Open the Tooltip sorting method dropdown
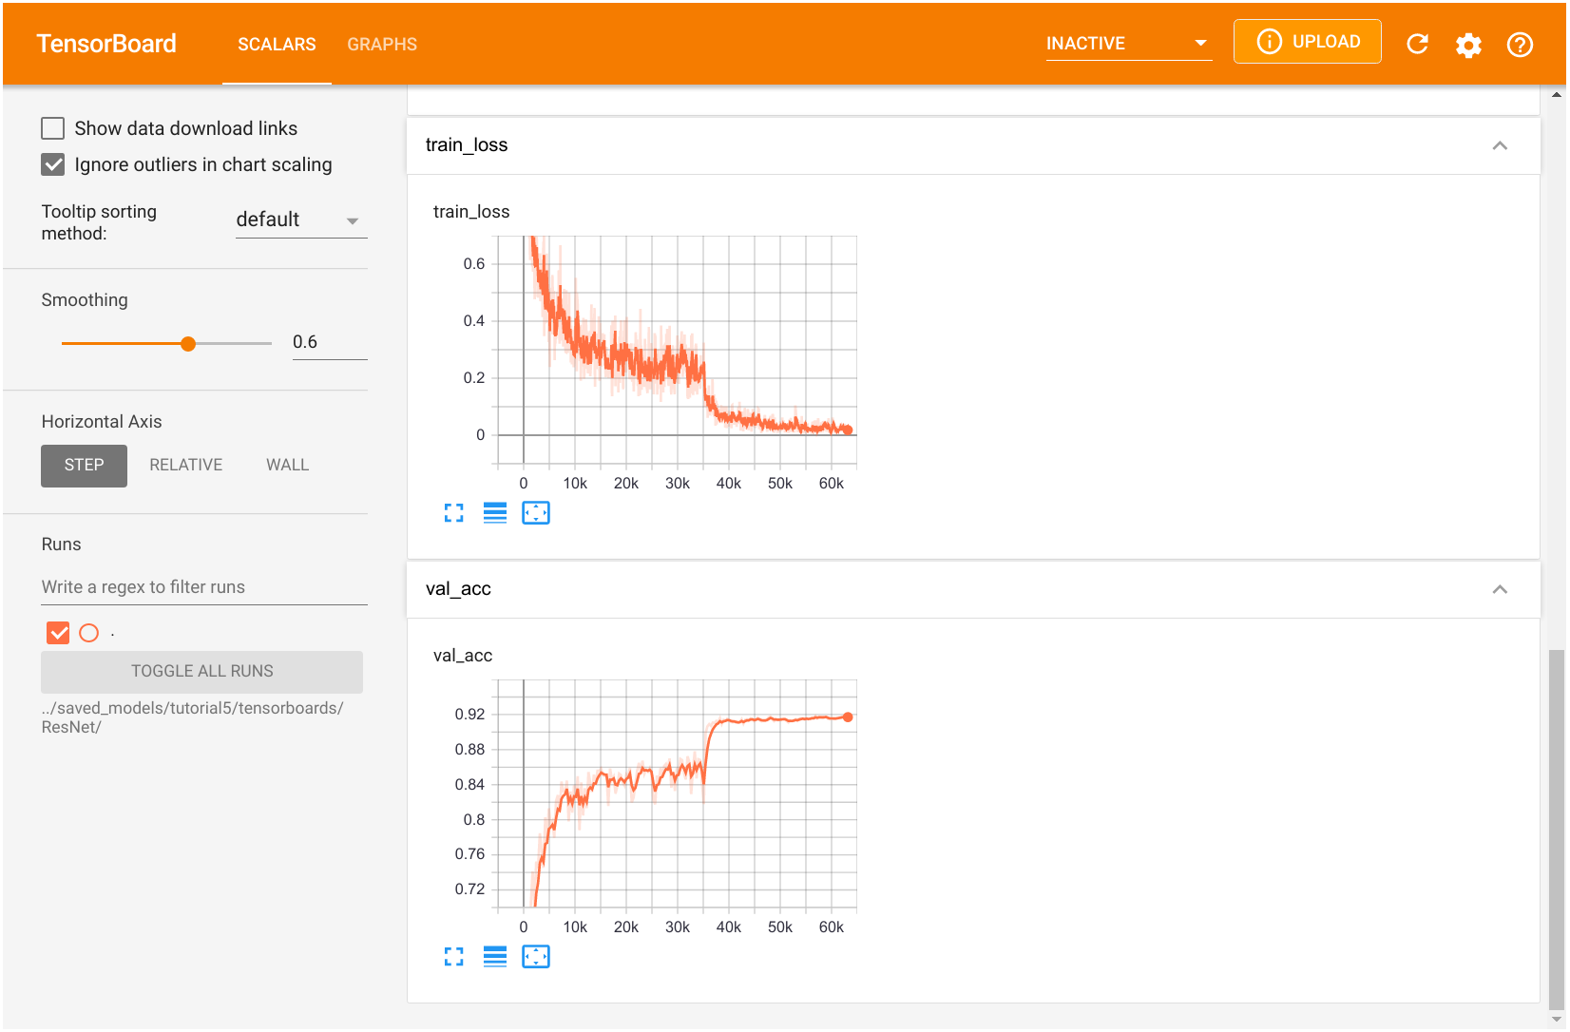 pyautogui.click(x=300, y=220)
